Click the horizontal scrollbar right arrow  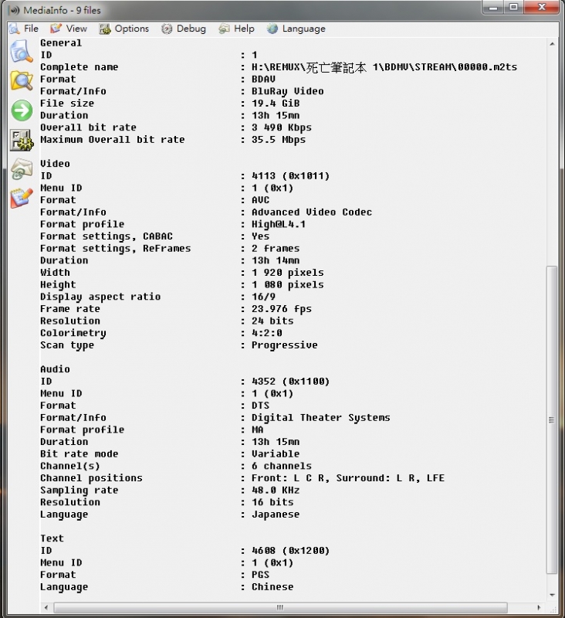pos(540,607)
